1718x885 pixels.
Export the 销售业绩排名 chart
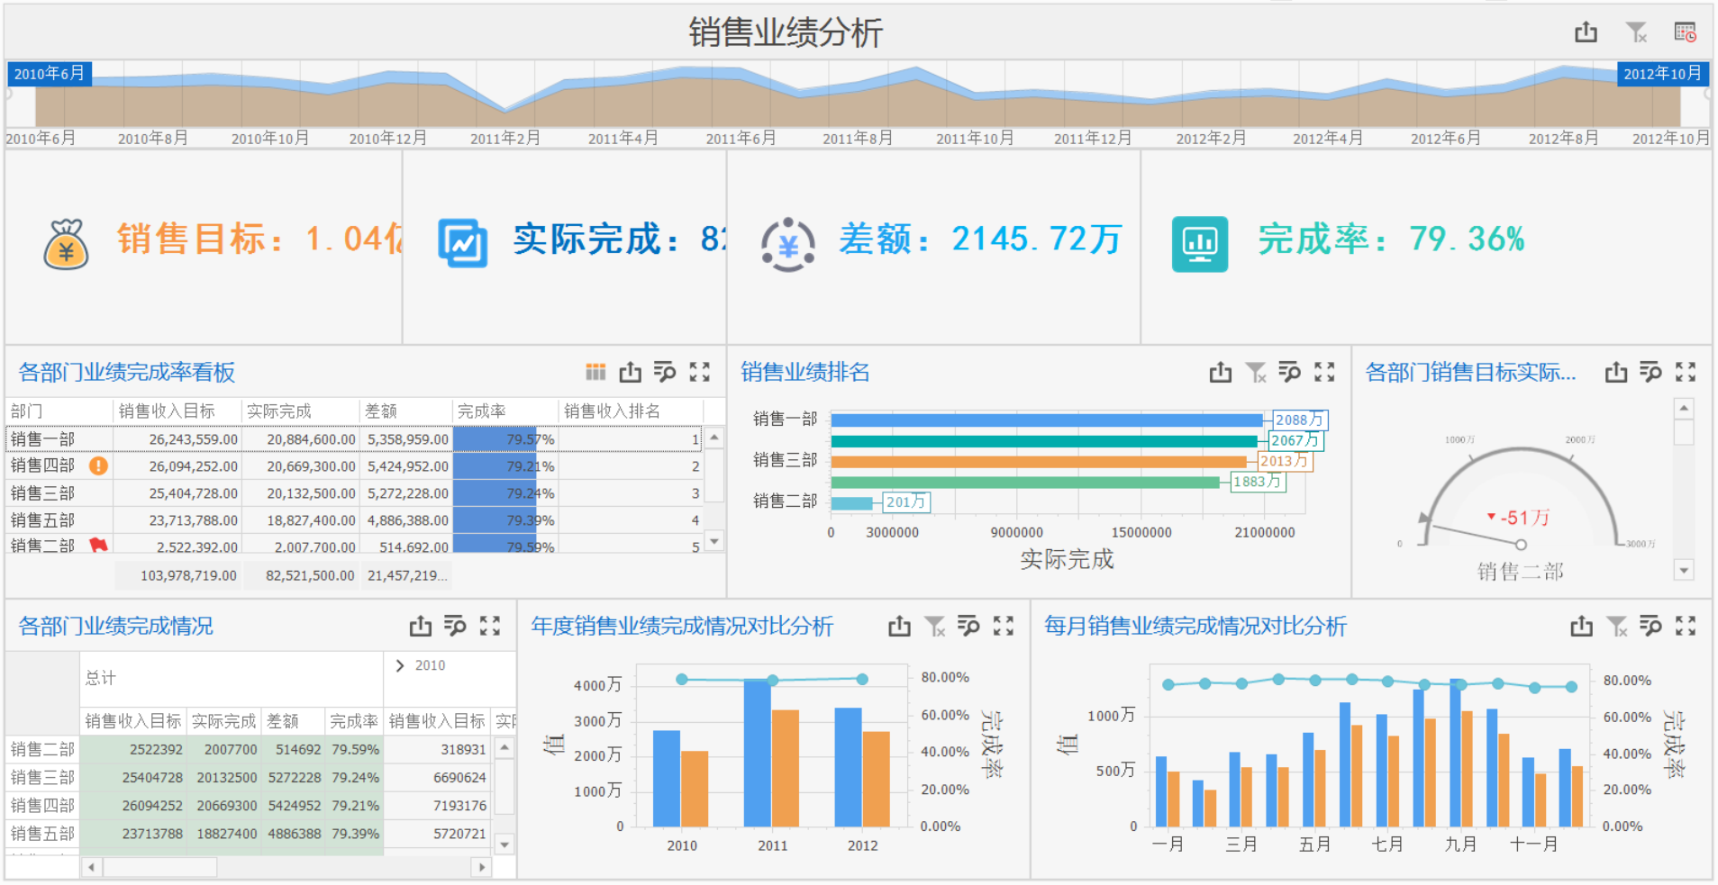click(1221, 372)
